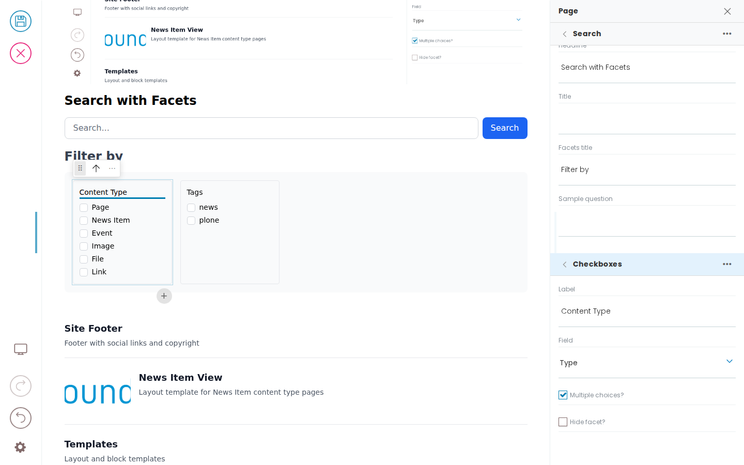Go back from the Search block panel
The height and width of the screenshot is (465, 744).
(565, 34)
